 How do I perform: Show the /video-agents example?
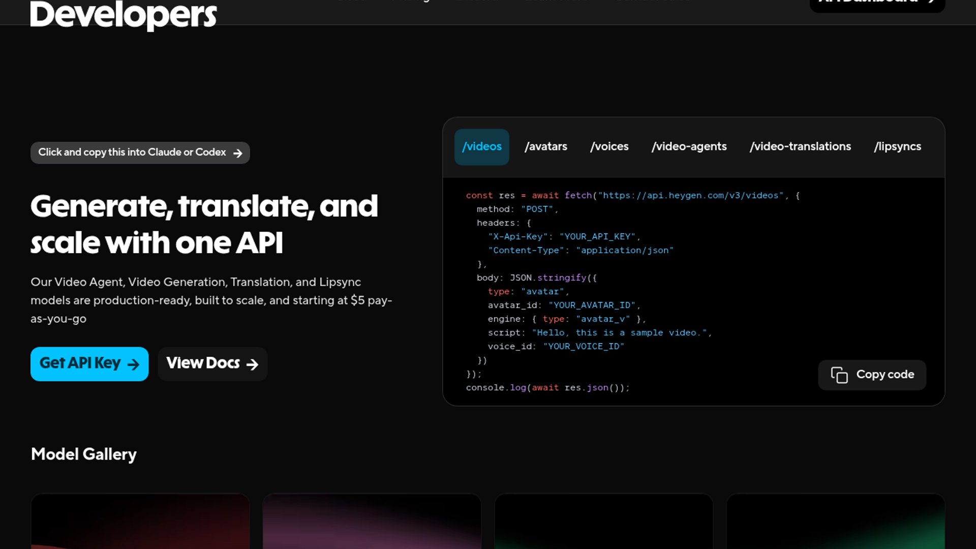(689, 147)
